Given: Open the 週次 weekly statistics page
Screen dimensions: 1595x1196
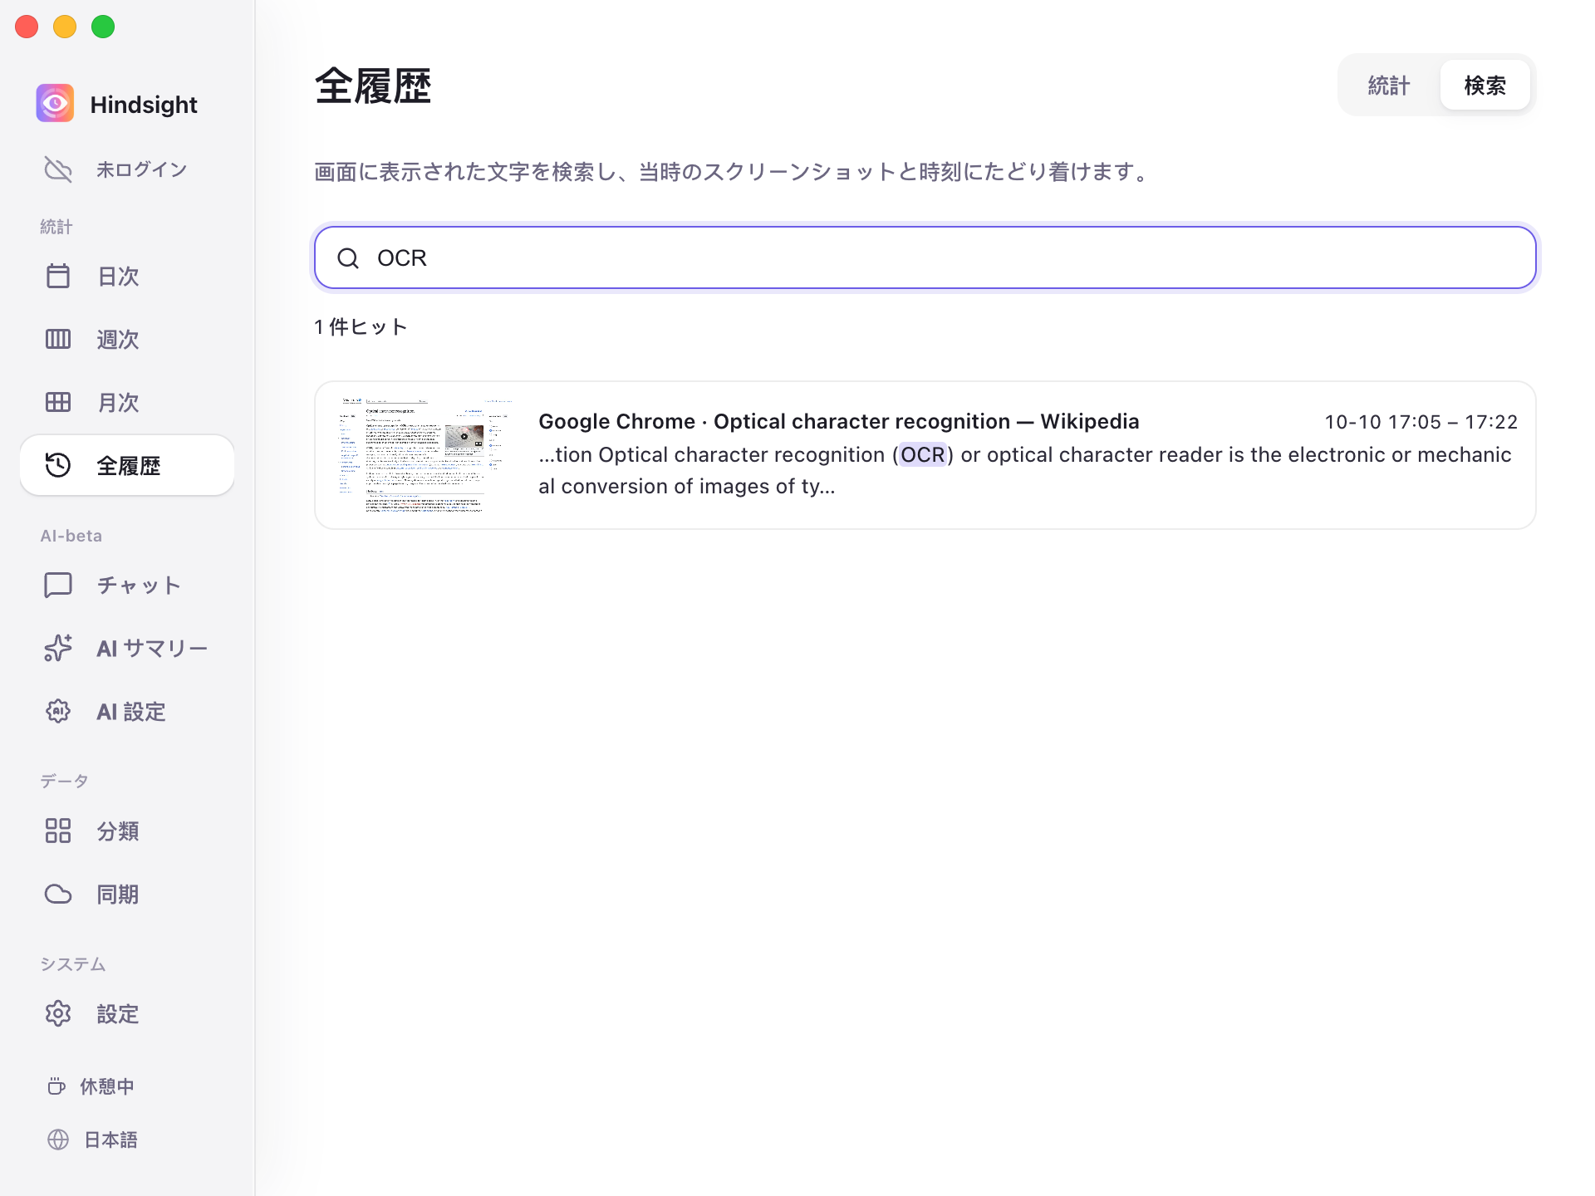Looking at the screenshot, I should [x=127, y=339].
